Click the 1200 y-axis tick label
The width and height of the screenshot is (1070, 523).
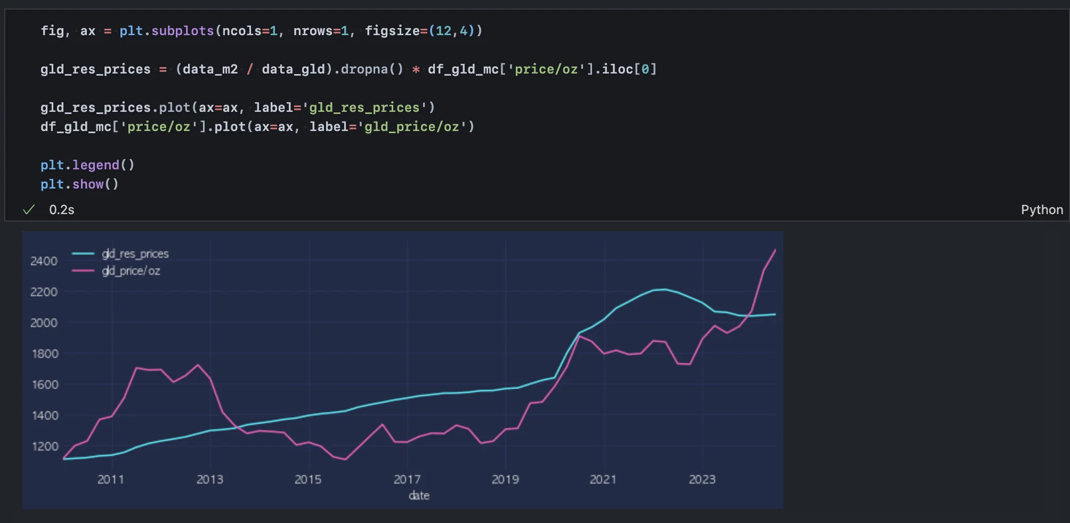pyautogui.click(x=45, y=446)
